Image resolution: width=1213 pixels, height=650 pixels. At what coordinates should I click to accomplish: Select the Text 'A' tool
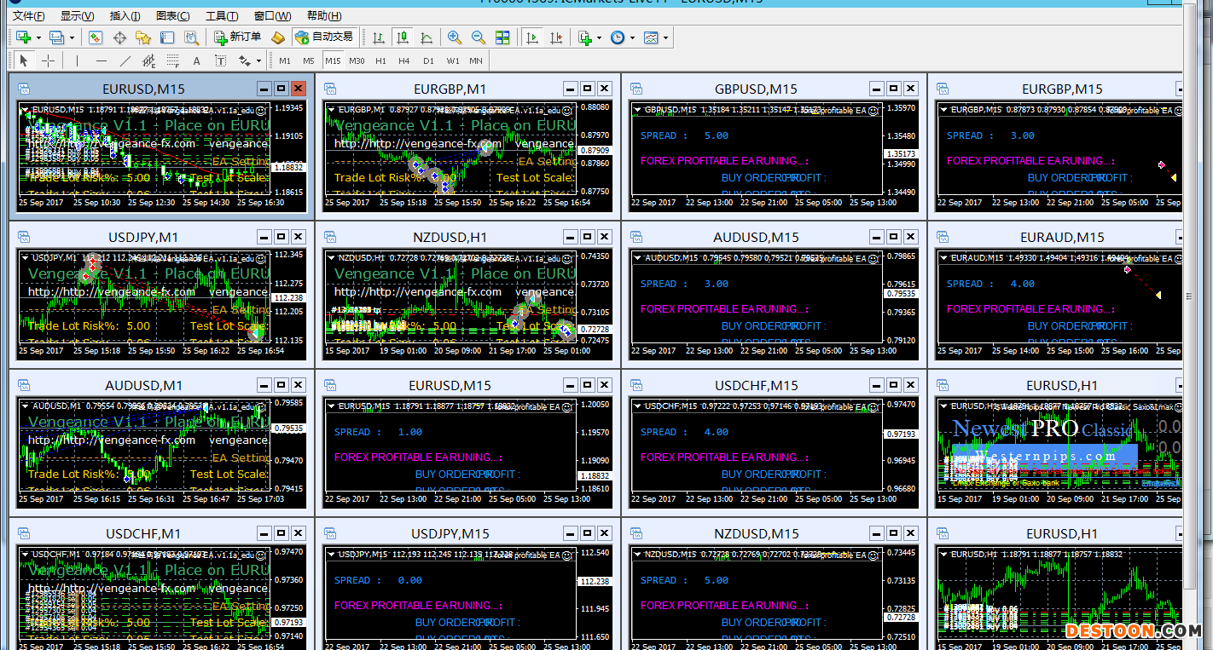coord(197,60)
